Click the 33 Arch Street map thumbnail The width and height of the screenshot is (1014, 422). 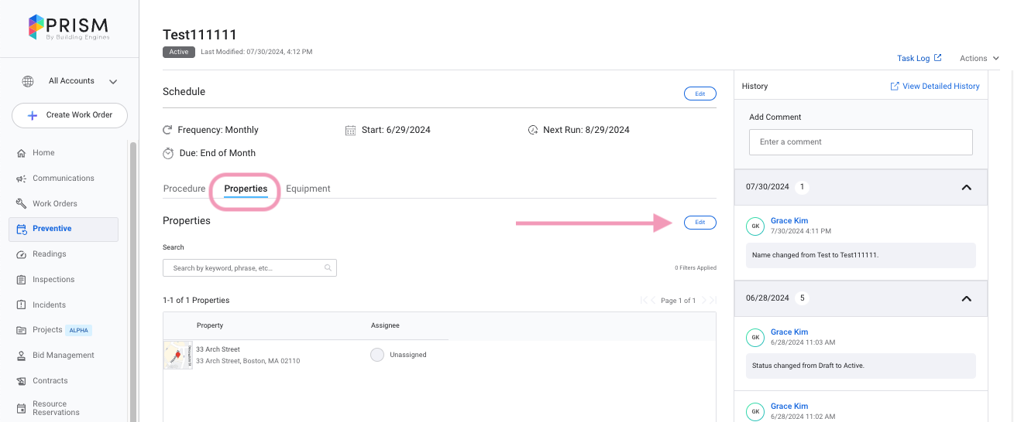click(x=177, y=356)
